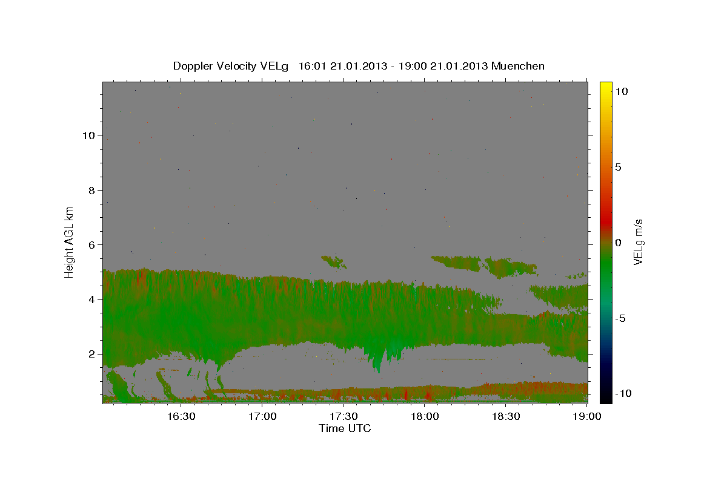This screenshot has height=484, width=727.
Task: Click the height axis label 8
Action: 91,190
